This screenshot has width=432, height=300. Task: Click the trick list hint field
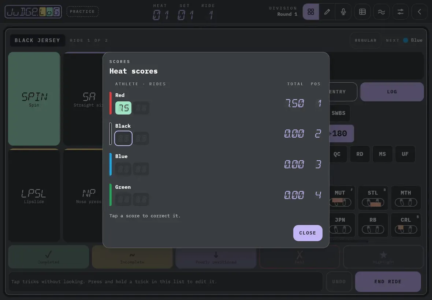pyautogui.click(x=165, y=282)
